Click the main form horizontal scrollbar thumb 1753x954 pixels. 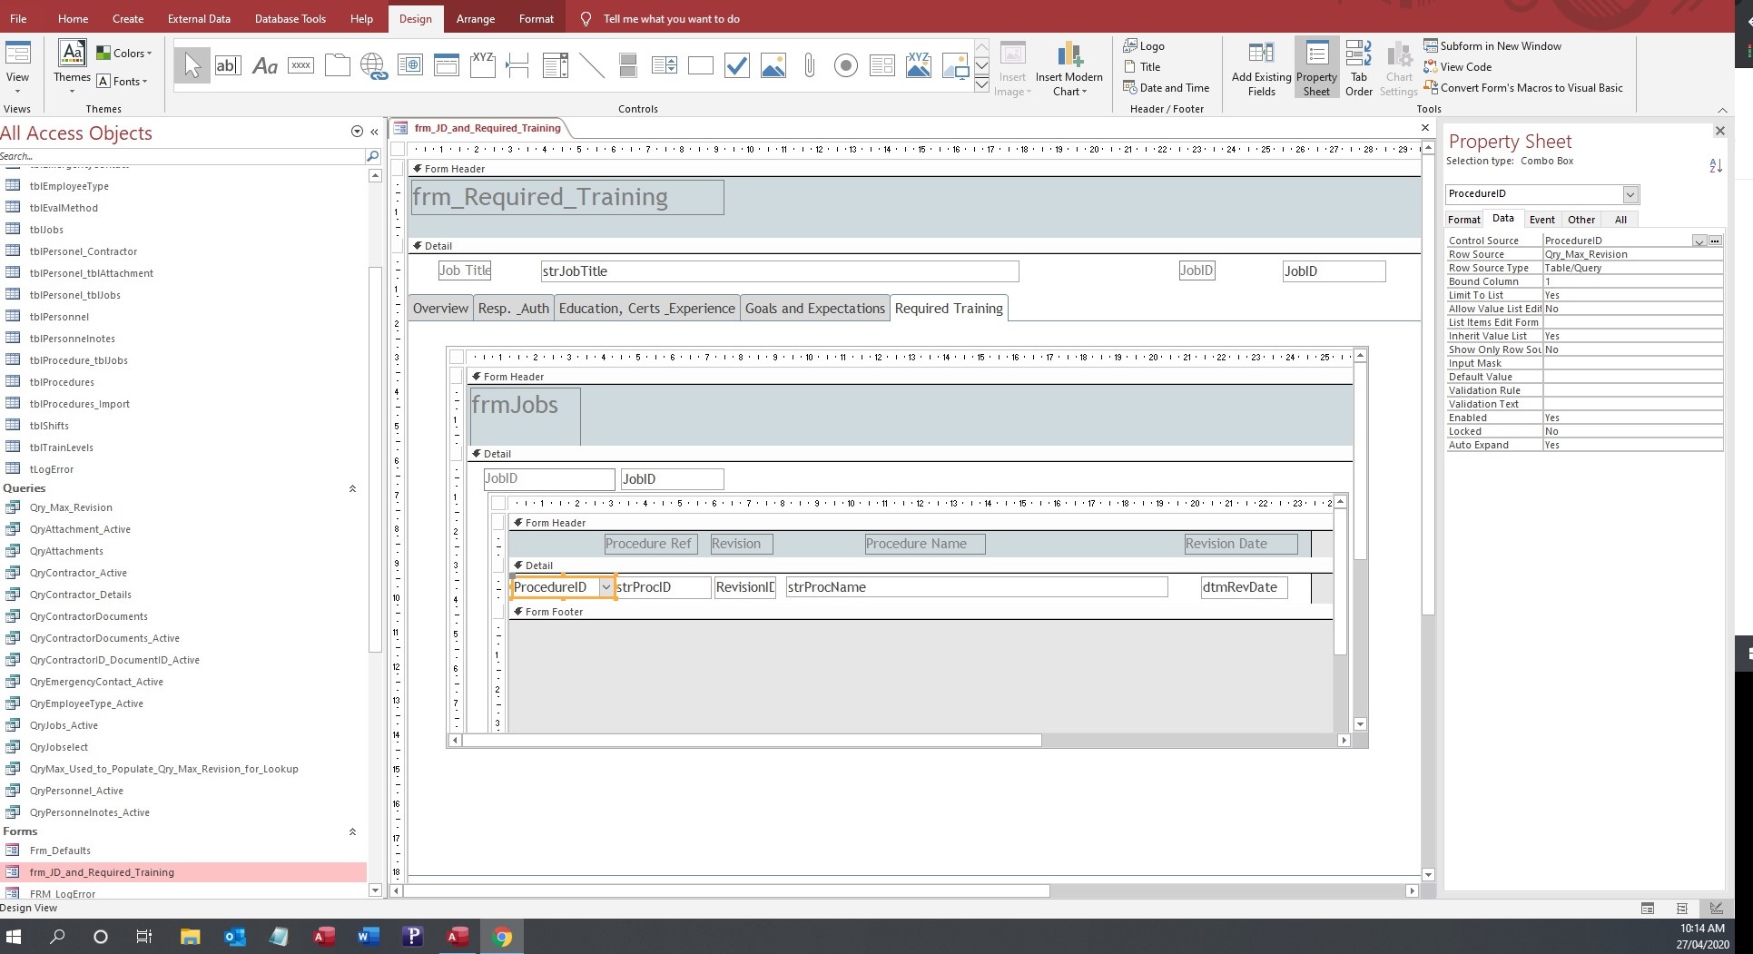point(726,891)
